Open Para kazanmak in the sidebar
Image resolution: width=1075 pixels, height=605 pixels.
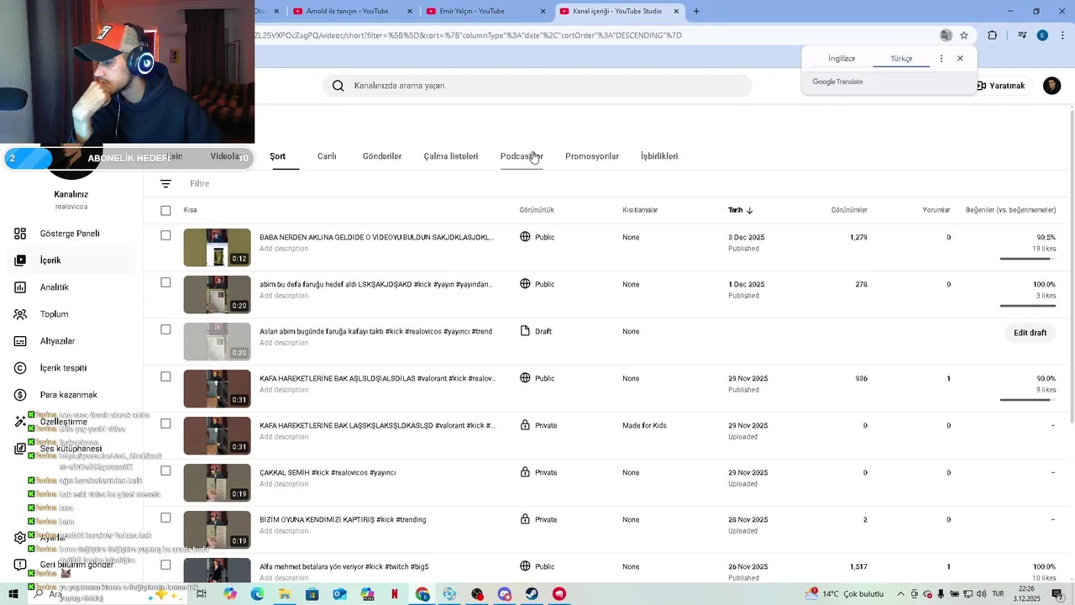(69, 395)
